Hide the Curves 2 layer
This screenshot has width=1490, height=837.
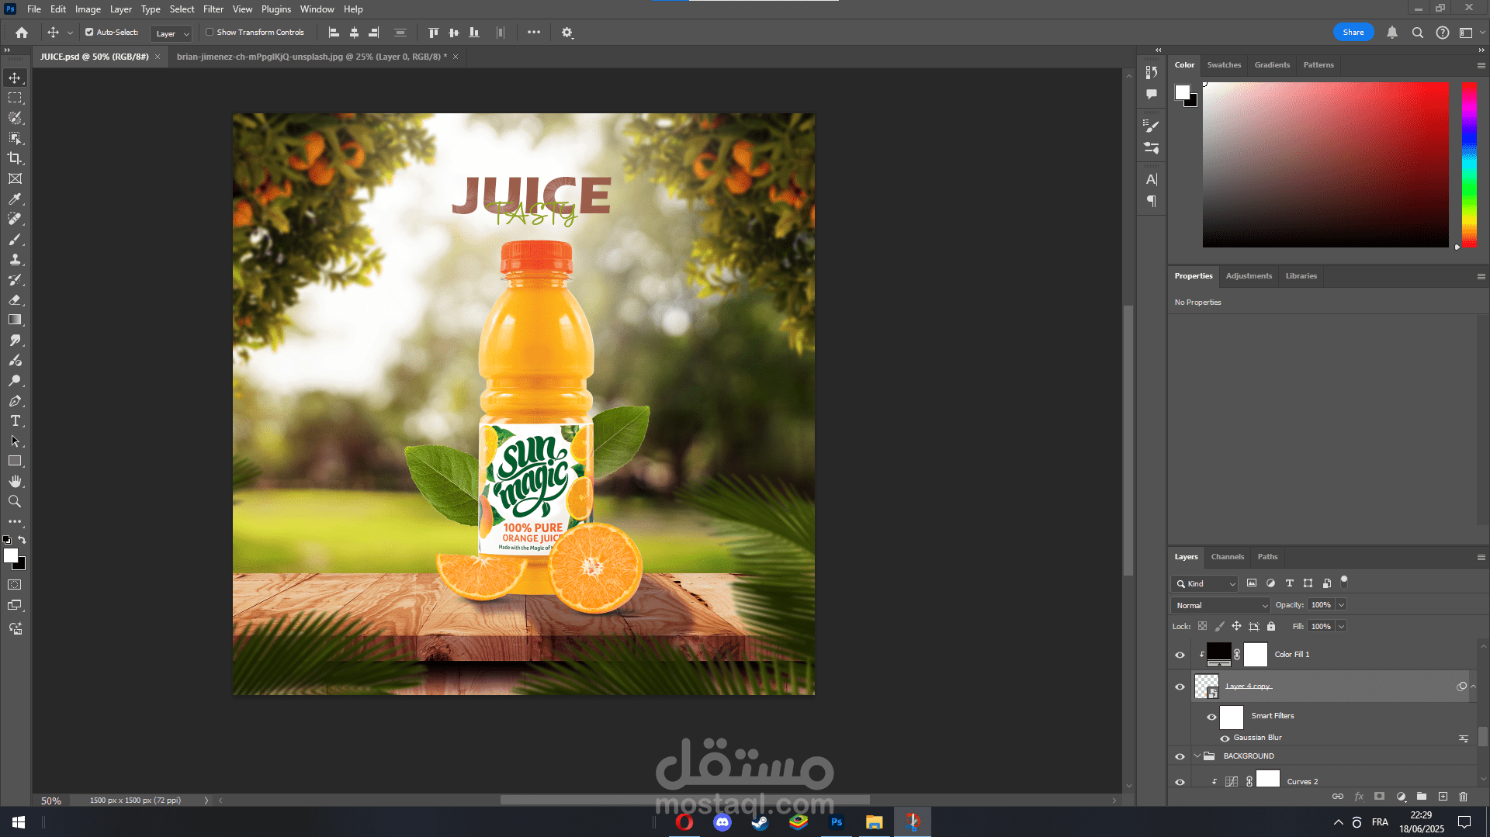click(1180, 782)
